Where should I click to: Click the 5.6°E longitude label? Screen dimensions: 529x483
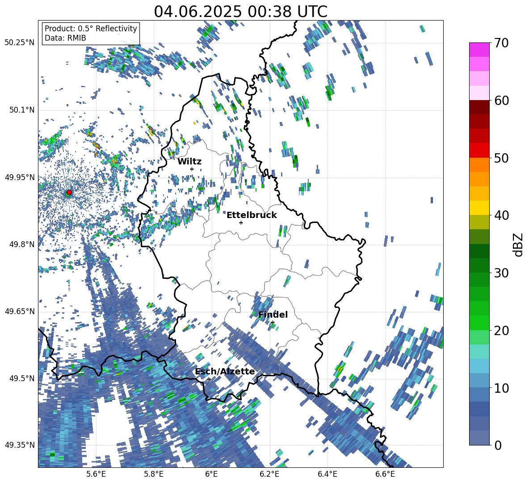(x=96, y=474)
